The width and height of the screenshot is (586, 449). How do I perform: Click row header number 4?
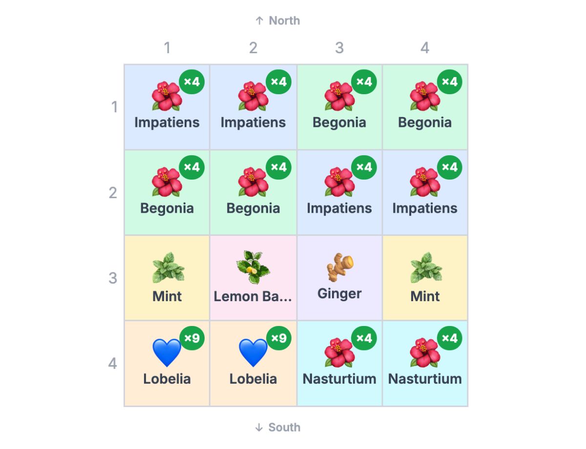coord(113,364)
